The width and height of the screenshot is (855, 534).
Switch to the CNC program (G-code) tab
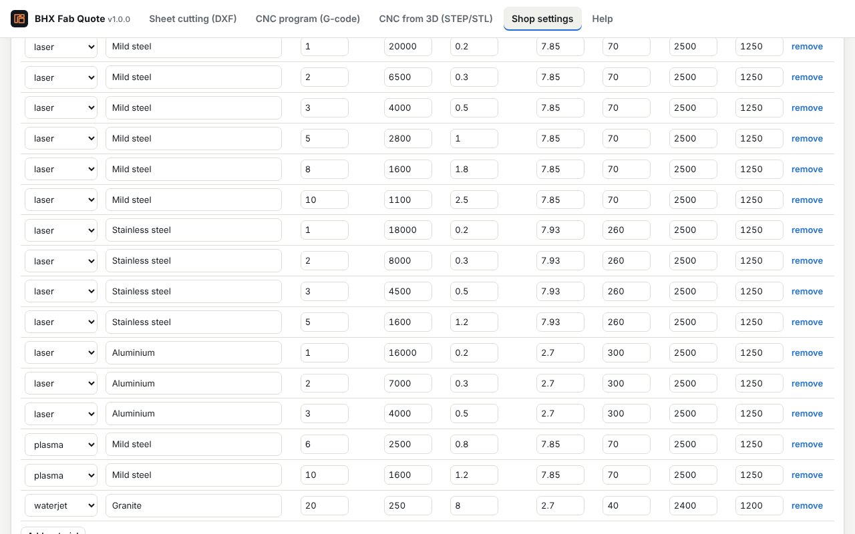coord(308,19)
